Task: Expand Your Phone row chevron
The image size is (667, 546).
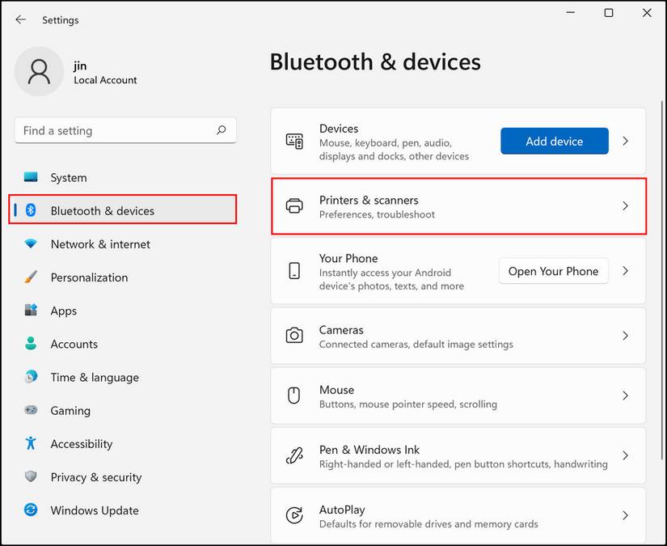Action: tap(625, 271)
